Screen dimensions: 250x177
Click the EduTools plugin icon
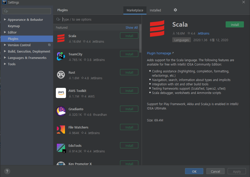(61, 148)
